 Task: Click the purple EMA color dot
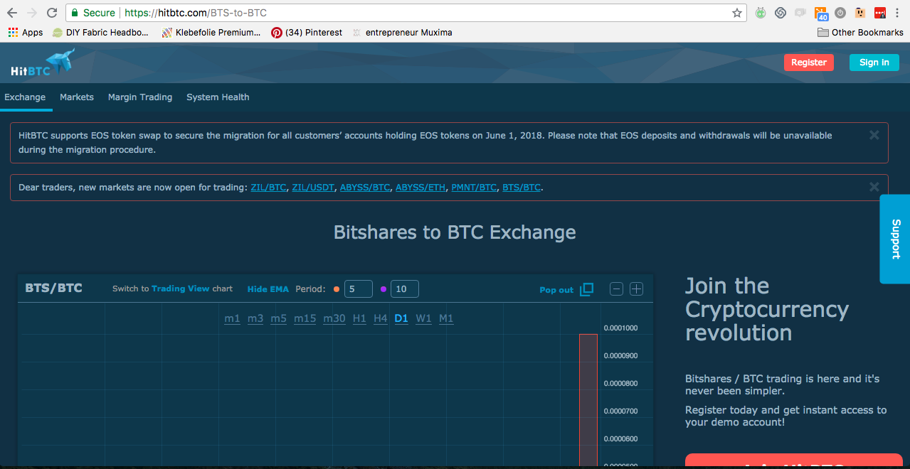click(383, 289)
